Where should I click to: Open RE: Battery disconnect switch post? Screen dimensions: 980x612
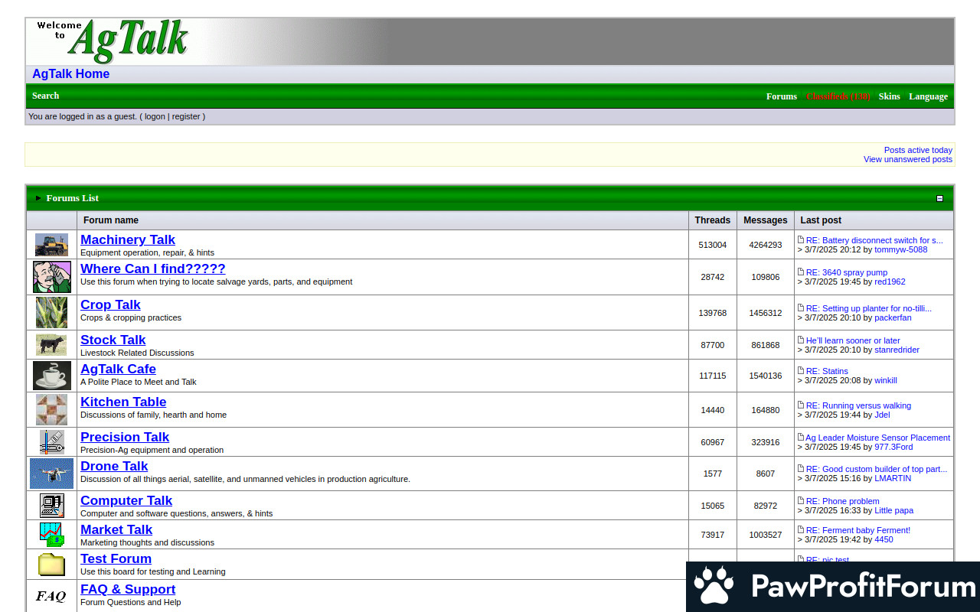coord(874,240)
